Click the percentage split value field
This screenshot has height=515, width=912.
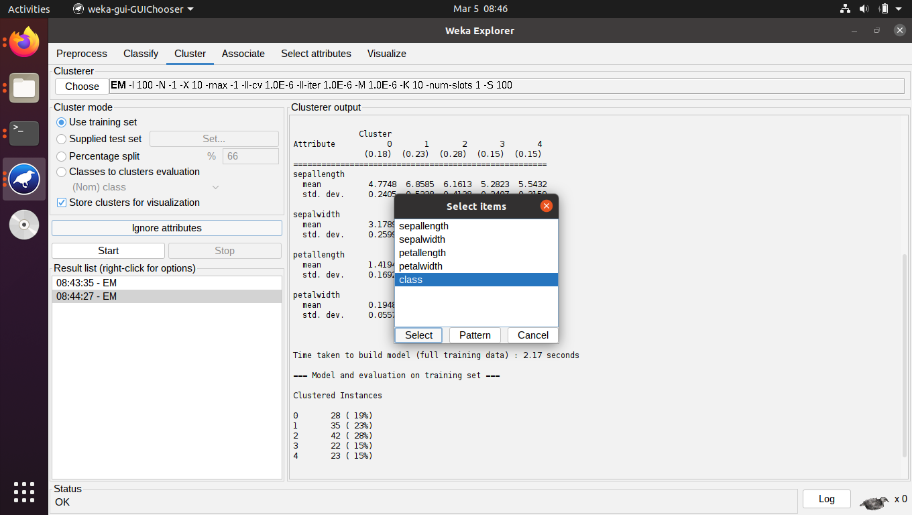(x=251, y=156)
